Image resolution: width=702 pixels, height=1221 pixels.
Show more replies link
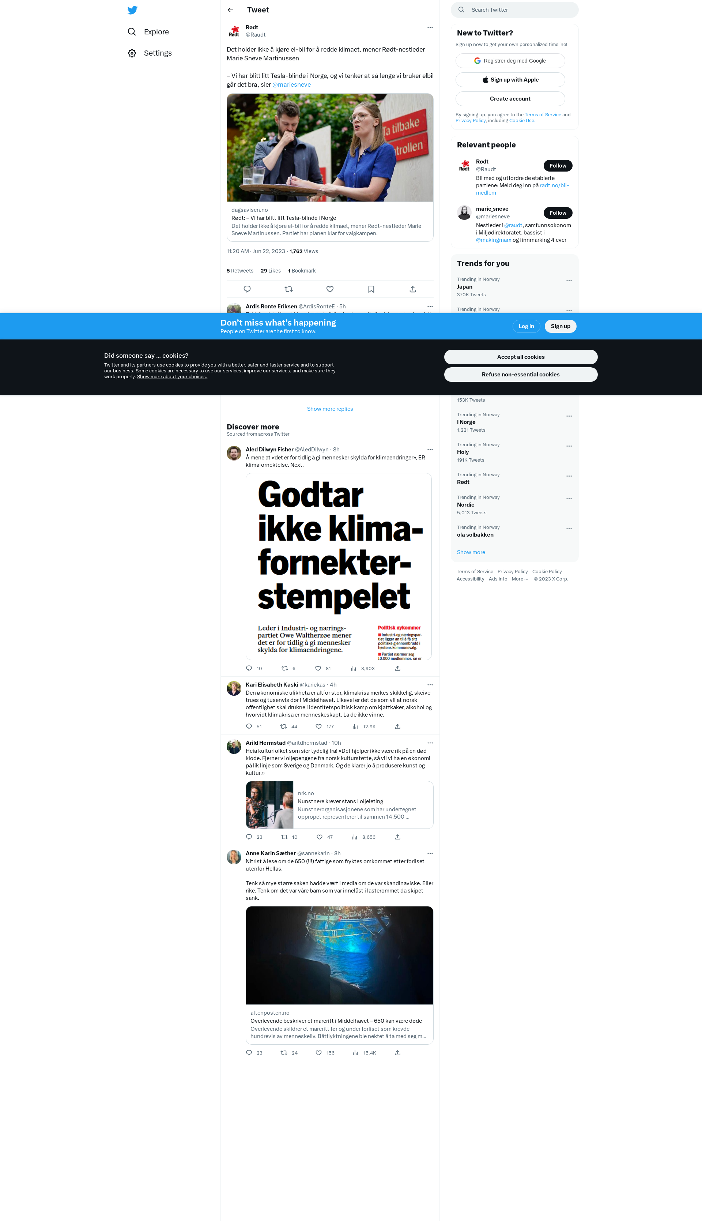330,409
